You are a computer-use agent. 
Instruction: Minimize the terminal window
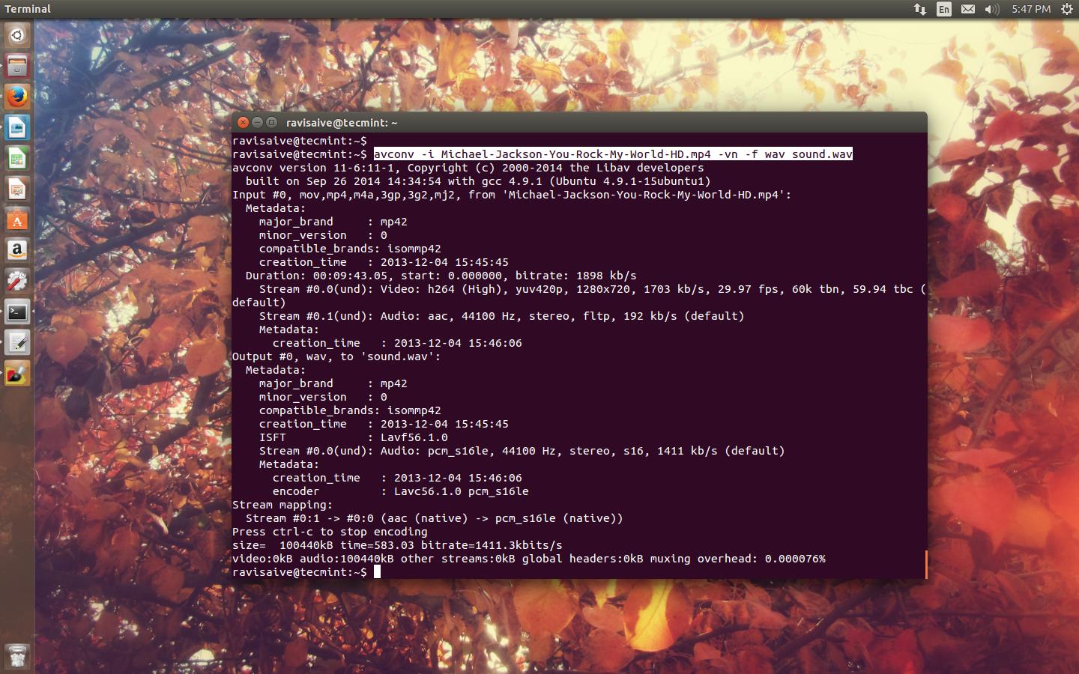pyautogui.click(x=257, y=122)
